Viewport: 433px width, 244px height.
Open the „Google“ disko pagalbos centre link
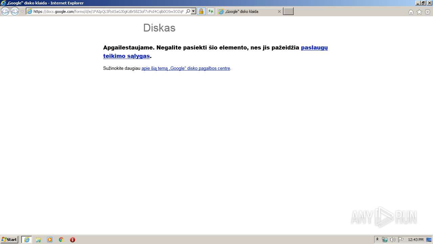click(x=186, y=68)
